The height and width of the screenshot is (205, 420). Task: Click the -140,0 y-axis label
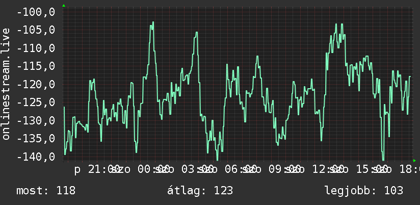click(36, 157)
